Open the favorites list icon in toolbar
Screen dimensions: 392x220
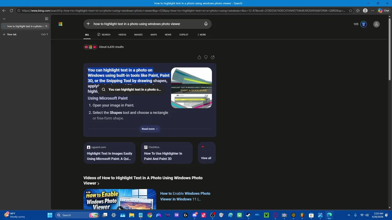[x=358, y=10]
